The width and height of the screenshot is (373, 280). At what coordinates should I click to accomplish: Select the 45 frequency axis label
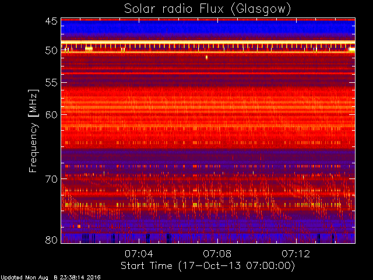pyautogui.click(x=51, y=22)
